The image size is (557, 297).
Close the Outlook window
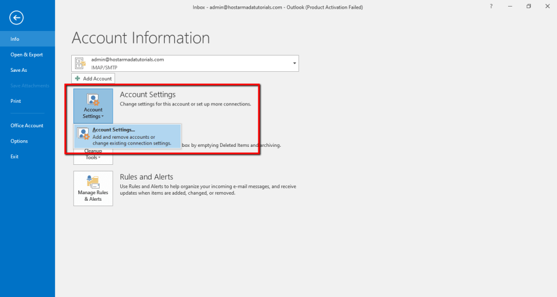(x=547, y=7)
